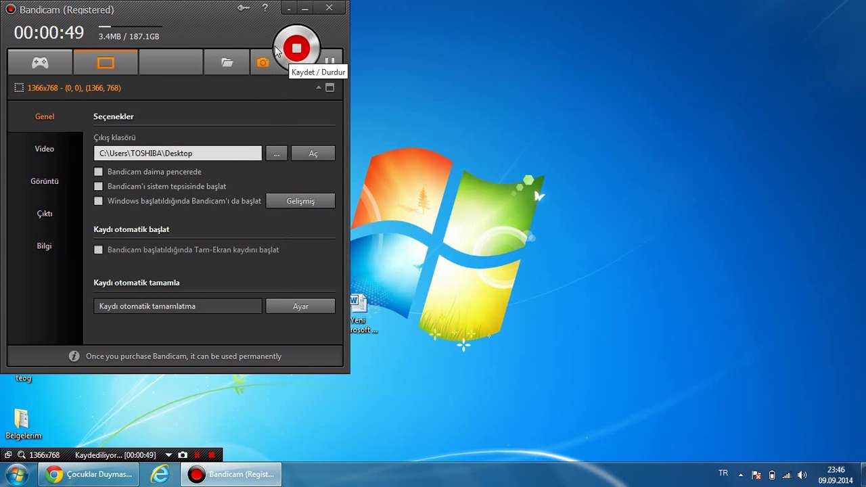Select the Screen rectangle recording mode icon
The width and height of the screenshot is (866, 487).
[x=106, y=63]
